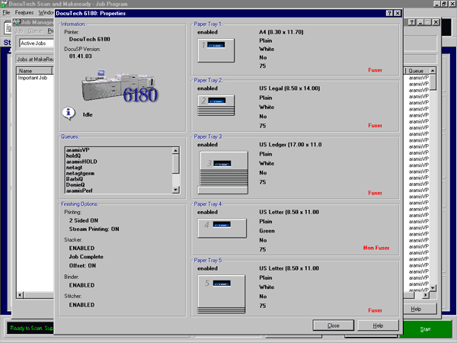
Task: Click the Properties dialog question mark help icon
Action: 389,13
